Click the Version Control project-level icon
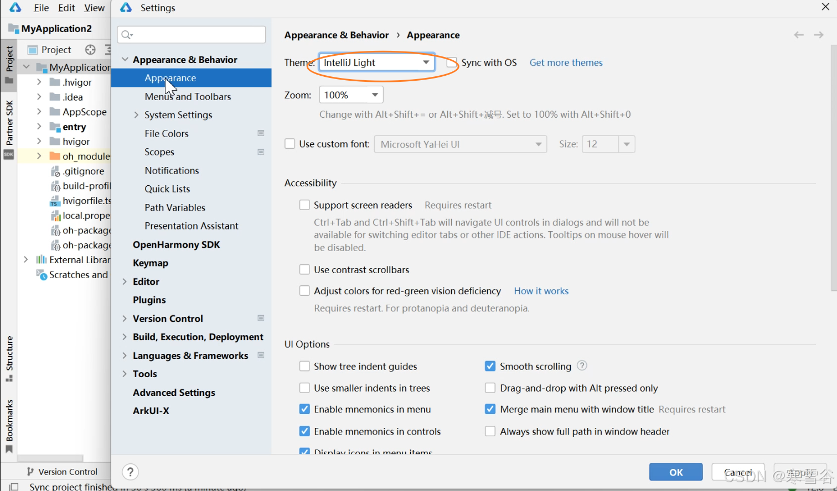Screen dimensions: 837x491 (x=261, y=318)
